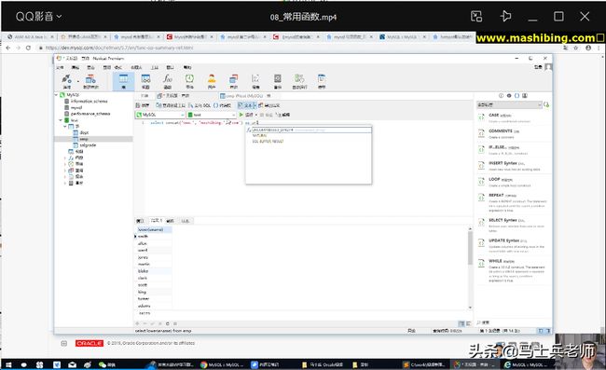Expand the Functions tree node
The image size is (606, 370).
pyautogui.click(x=65, y=158)
